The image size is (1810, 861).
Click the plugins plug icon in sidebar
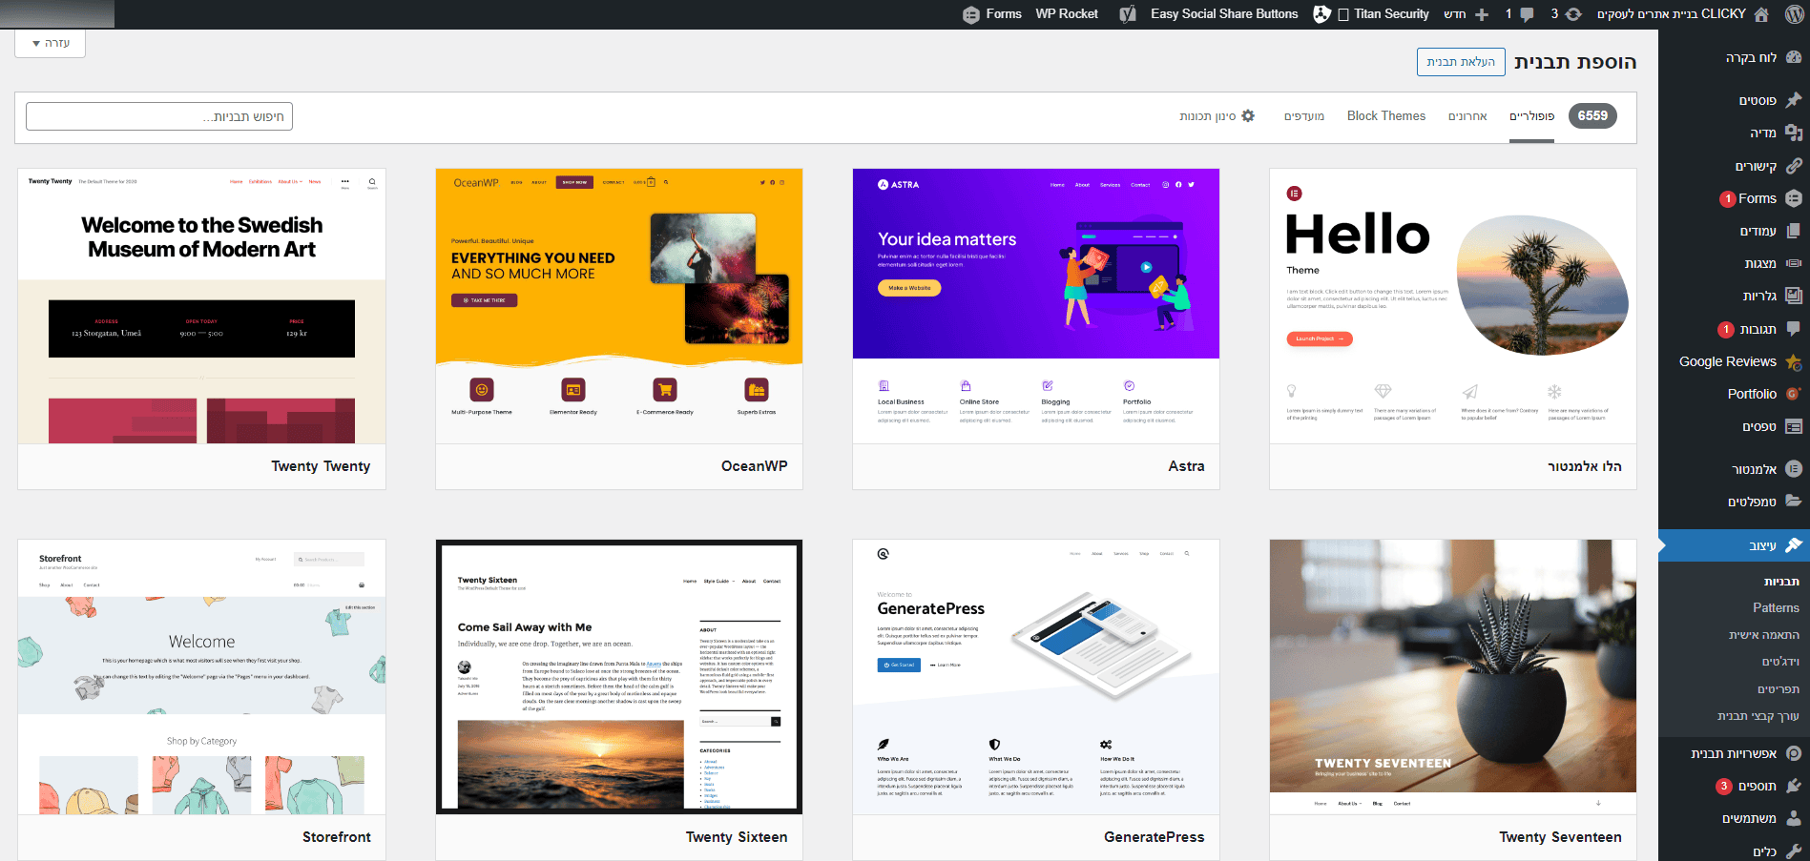(x=1794, y=786)
